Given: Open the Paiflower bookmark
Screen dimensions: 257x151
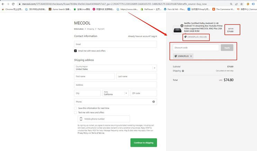Looking at the screenshot, I should (151, 9).
